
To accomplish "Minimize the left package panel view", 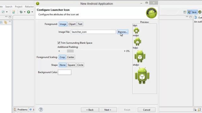I will [6, 17].
